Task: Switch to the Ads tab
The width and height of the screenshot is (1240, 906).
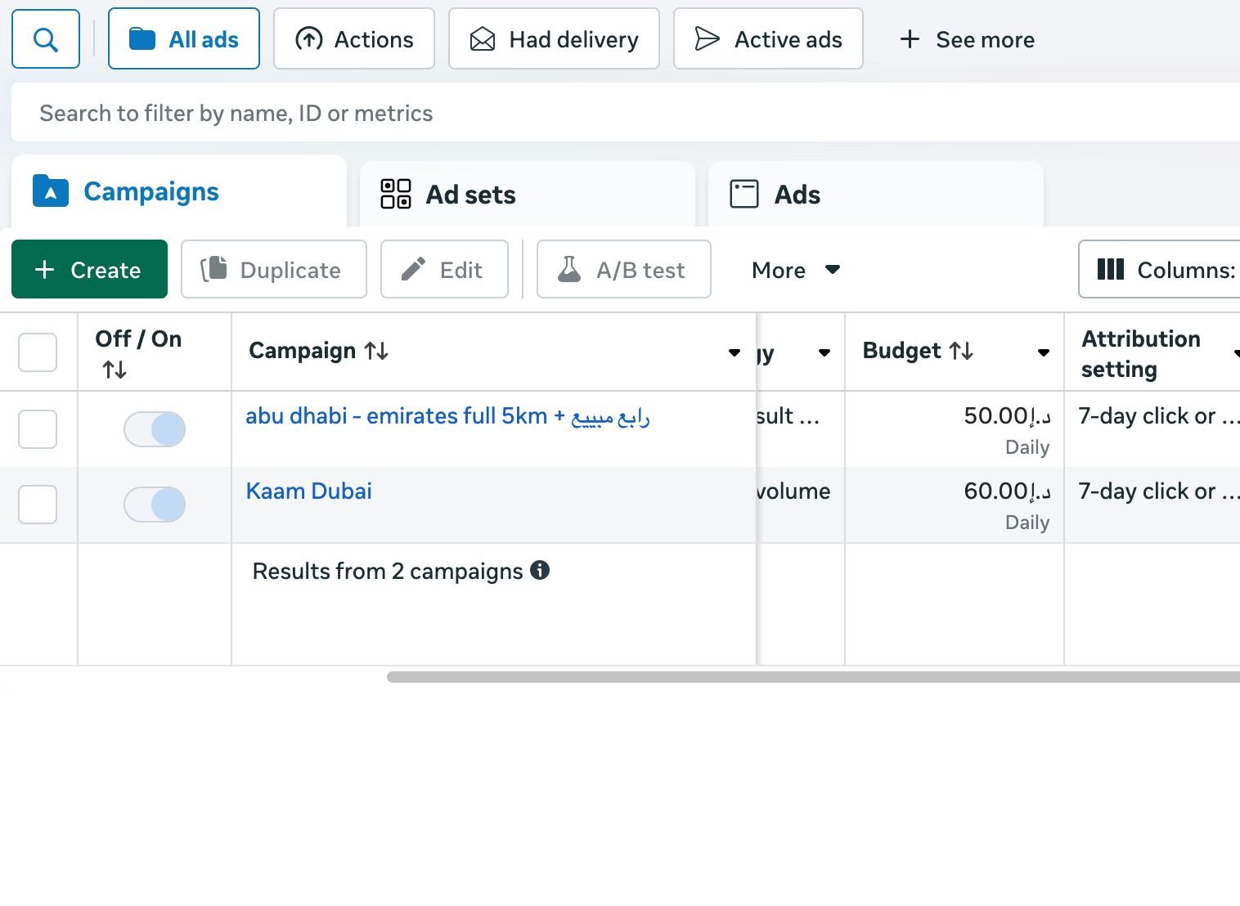Action: (x=775, y=195)
